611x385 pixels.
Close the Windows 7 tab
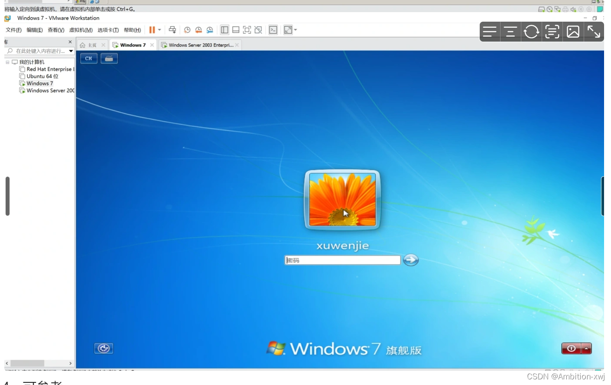click(x=152, y=45)
